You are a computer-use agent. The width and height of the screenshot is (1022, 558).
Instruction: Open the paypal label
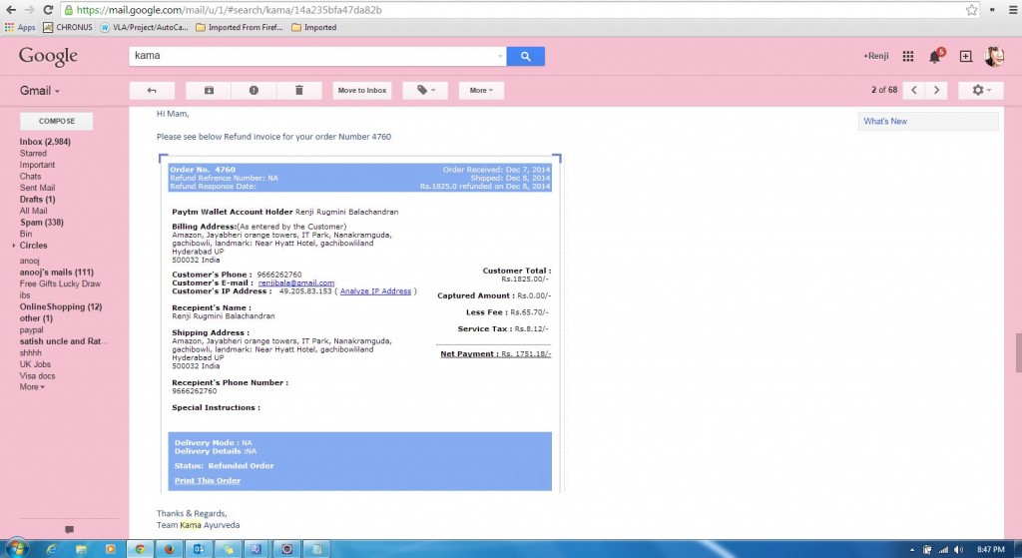31,329
